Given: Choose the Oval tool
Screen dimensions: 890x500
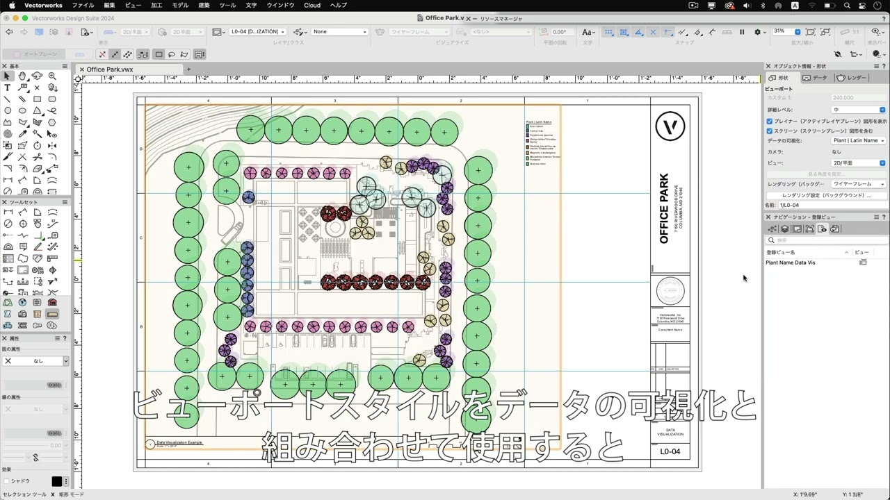Looking at the screenshot, I should click(x=22, y=111).
